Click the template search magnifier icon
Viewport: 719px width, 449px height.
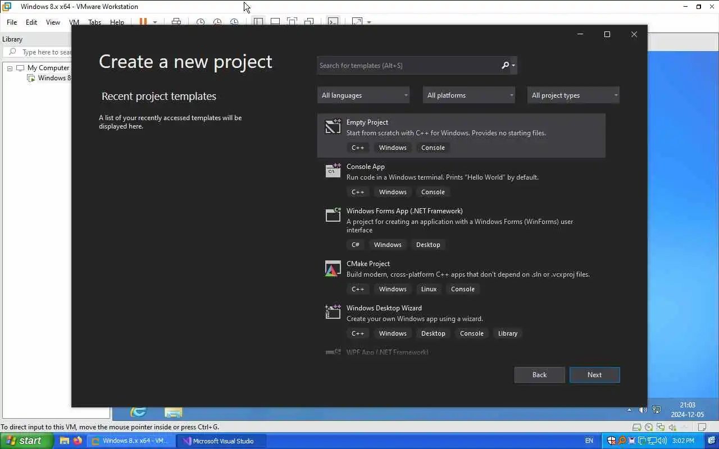[505, 66]
